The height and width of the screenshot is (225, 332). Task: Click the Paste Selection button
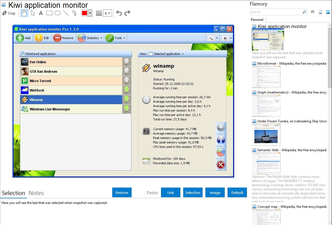pyautogui.click(x=193, y=193)
